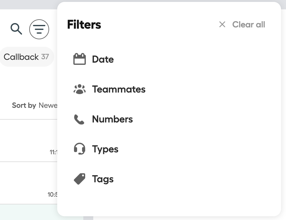Open the Sort by Newest dropdown
Viewport: 286px width, 220px height.
pyautogui.click(x=35, y=105)
